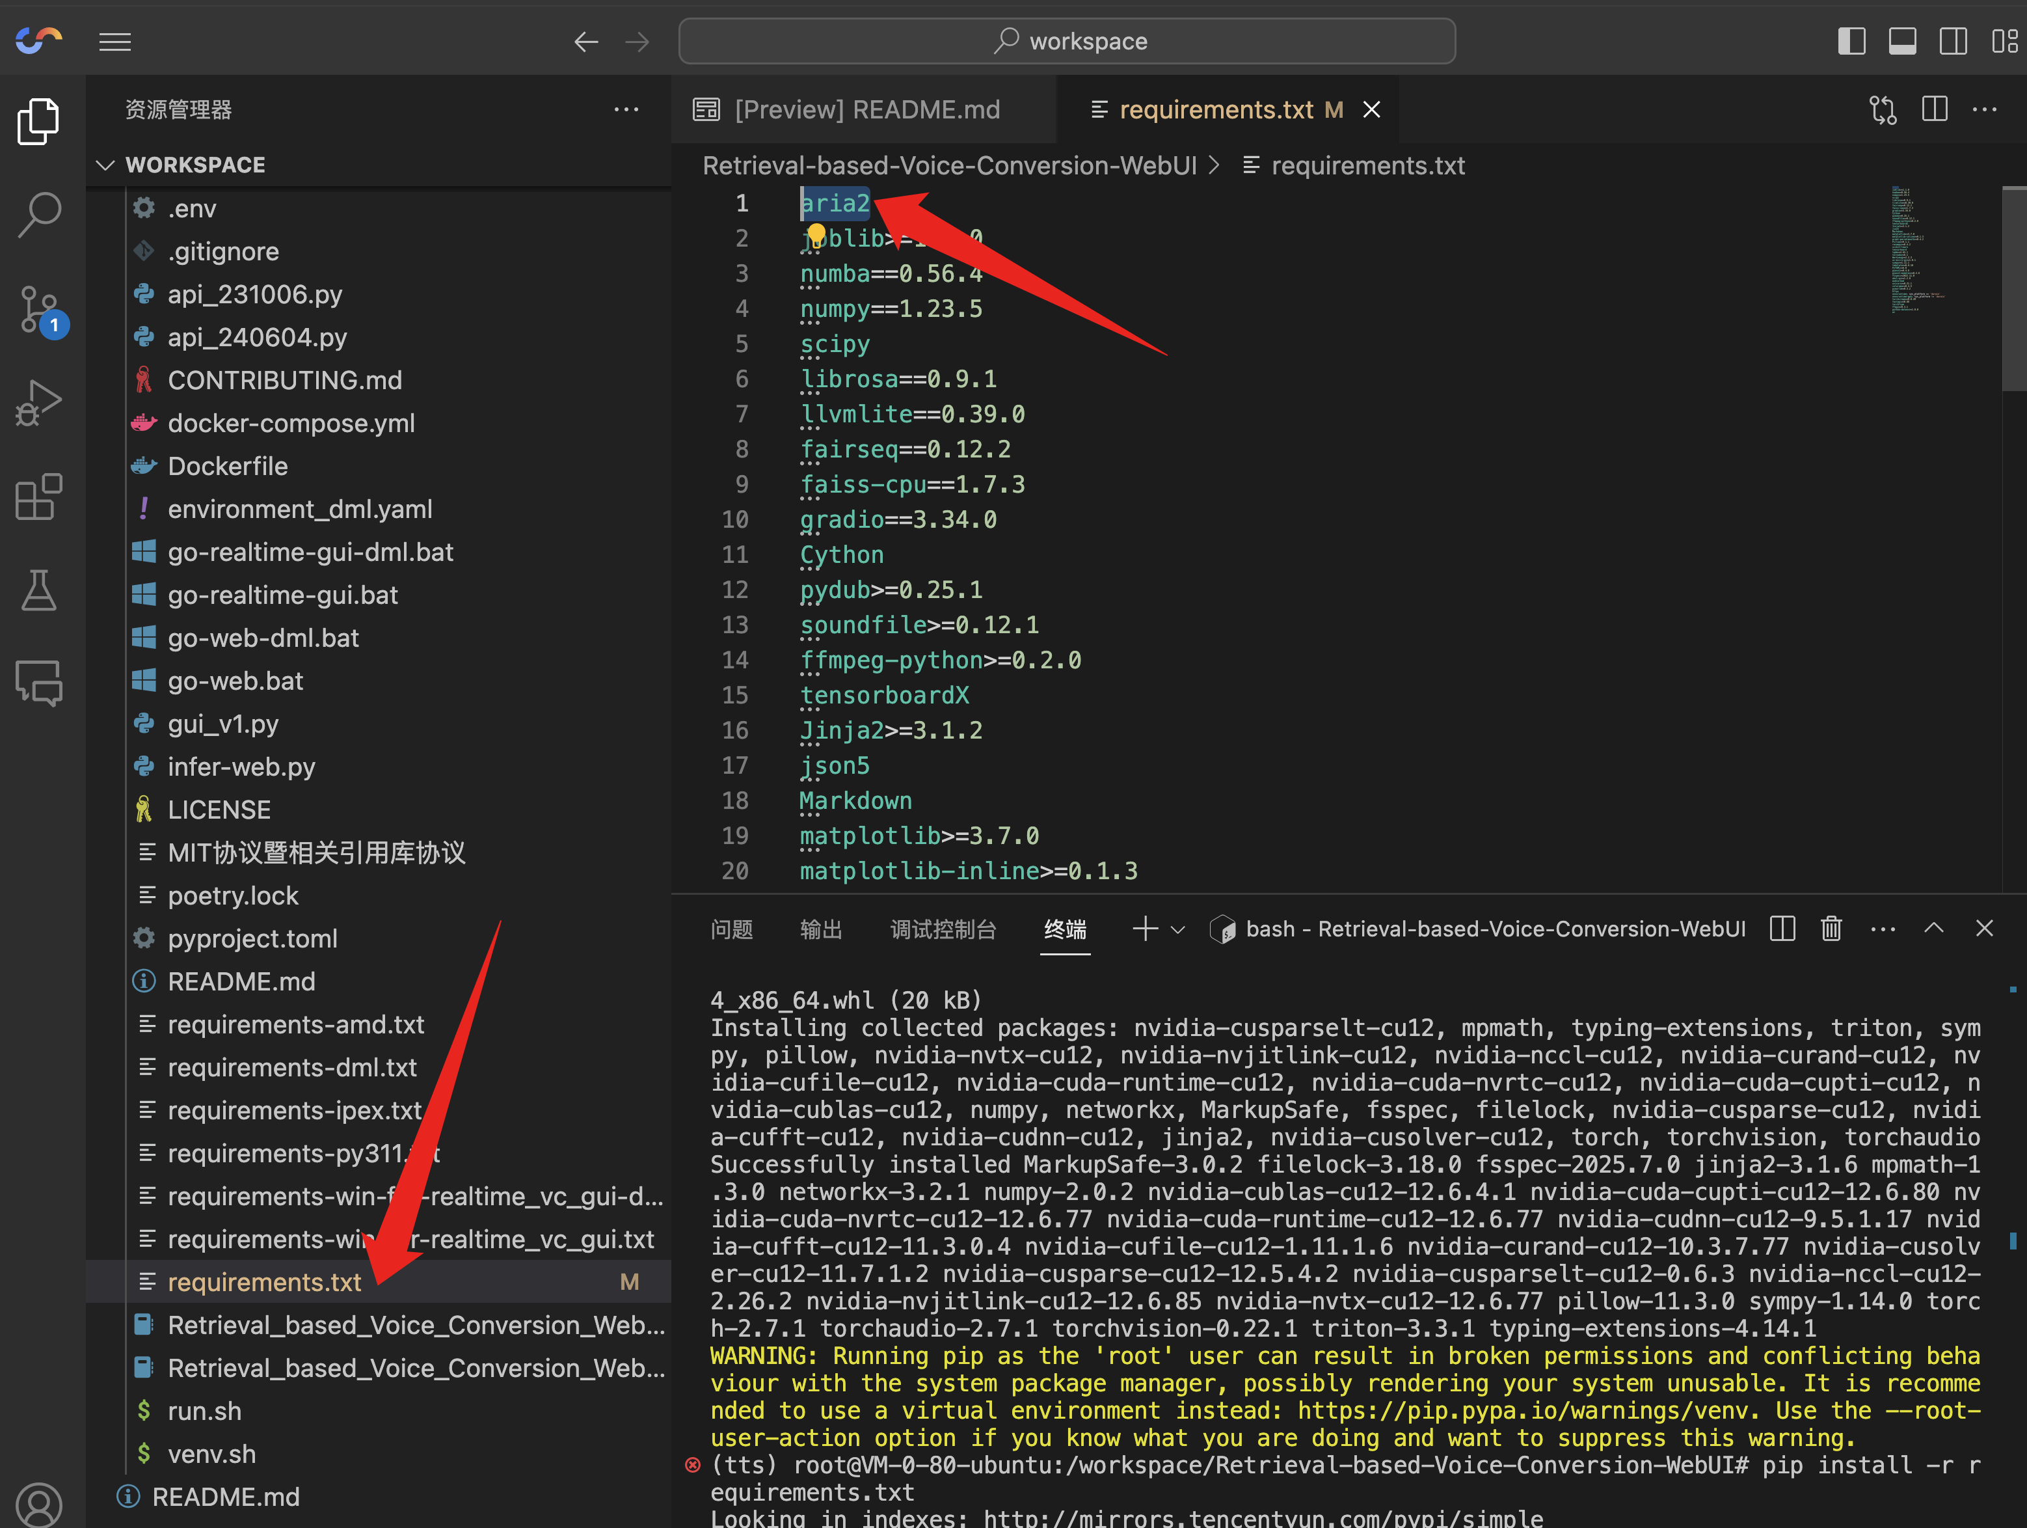Viewport: 2027px width, 1528px height.
Task: Toggle the secondary side bar
Action: [1953, 41]
